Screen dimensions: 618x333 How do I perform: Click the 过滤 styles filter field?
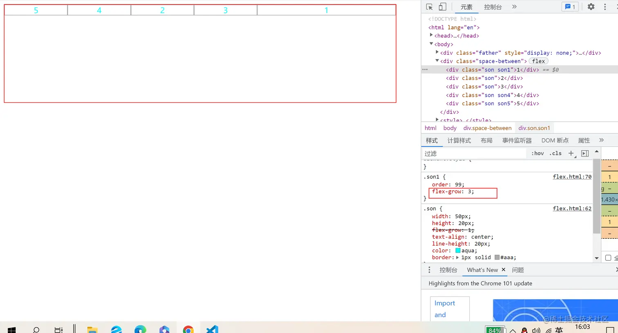click(x=474, y=153)
